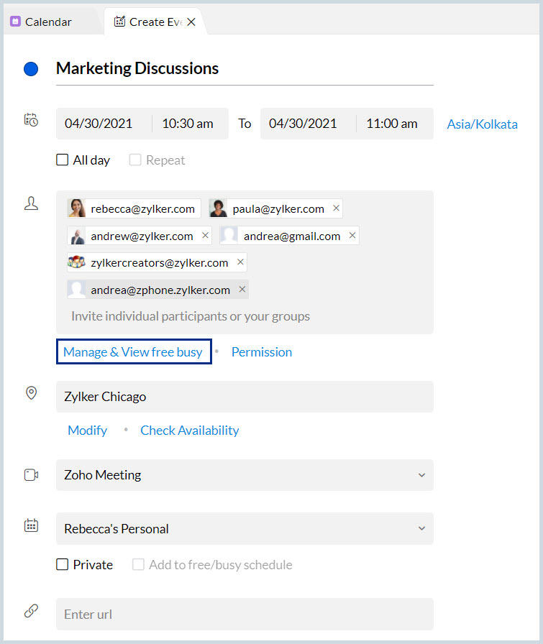Click the date and time clock icon
Viewport: 543px width, 644px height.
click(31, 120)
